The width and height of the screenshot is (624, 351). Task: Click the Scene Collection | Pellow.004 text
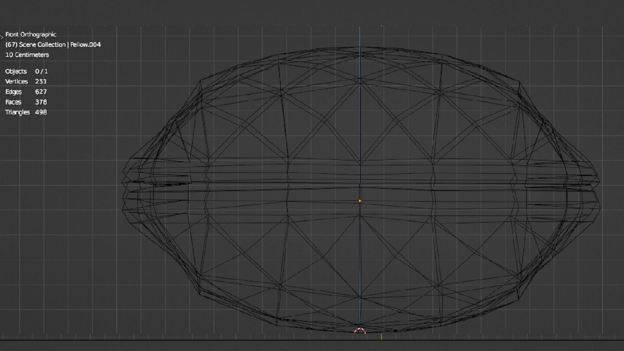click(x=53, y=45)
